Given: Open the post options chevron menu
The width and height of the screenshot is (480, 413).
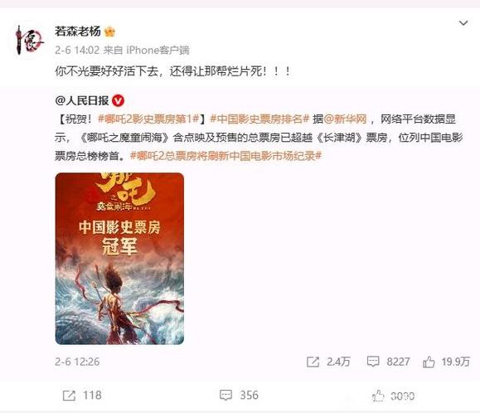Looking at the screenshot, I should [x=463, y=23].
